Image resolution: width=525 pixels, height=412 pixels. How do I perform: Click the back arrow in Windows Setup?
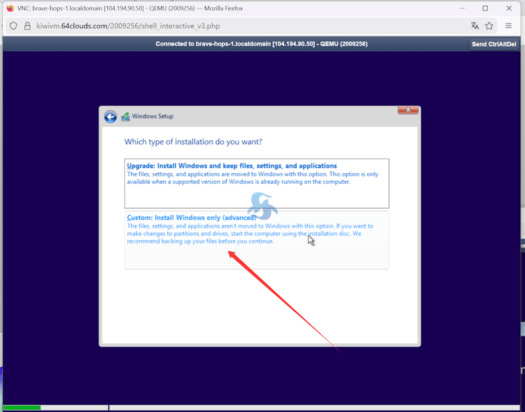pyautogui.click(x=110, y=117)
